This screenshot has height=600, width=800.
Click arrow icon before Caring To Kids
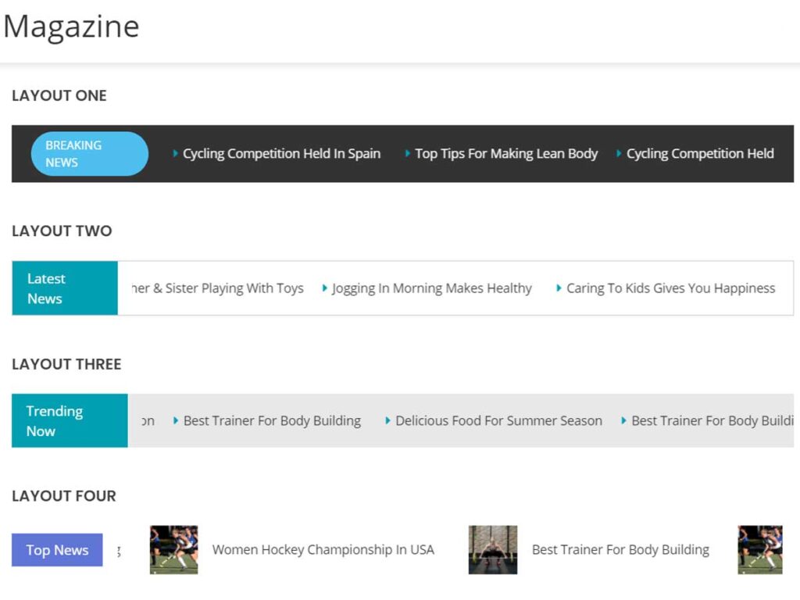click(x=559, y=288)
